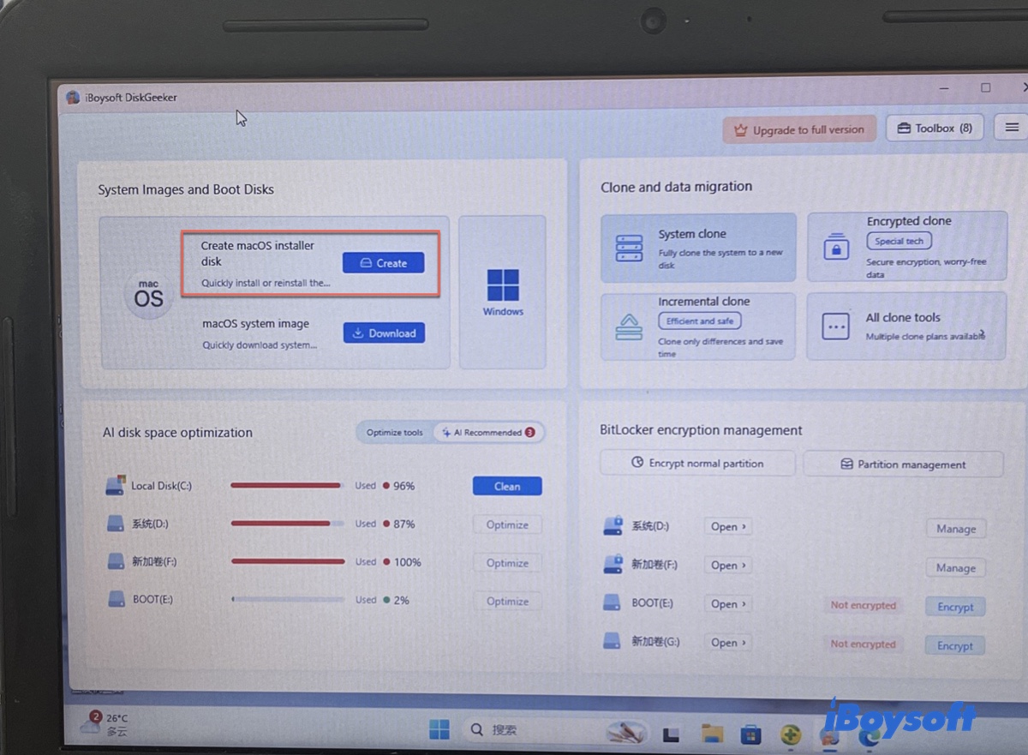This screenshot has height=755, width=1028.
Task: Click the taskbar search box 搜索
Action: coord(531,730)
